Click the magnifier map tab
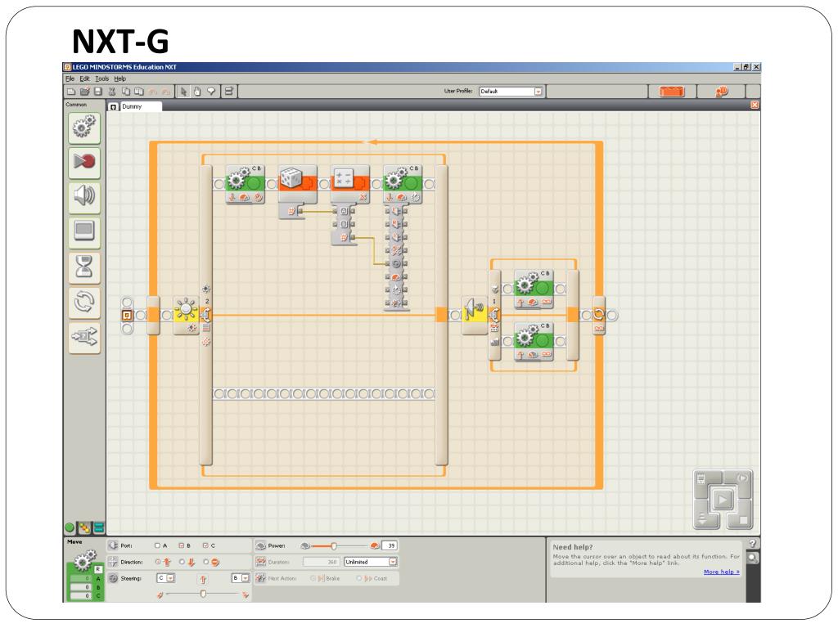Viewport: 838px width, 628px height. click(753, 558)
